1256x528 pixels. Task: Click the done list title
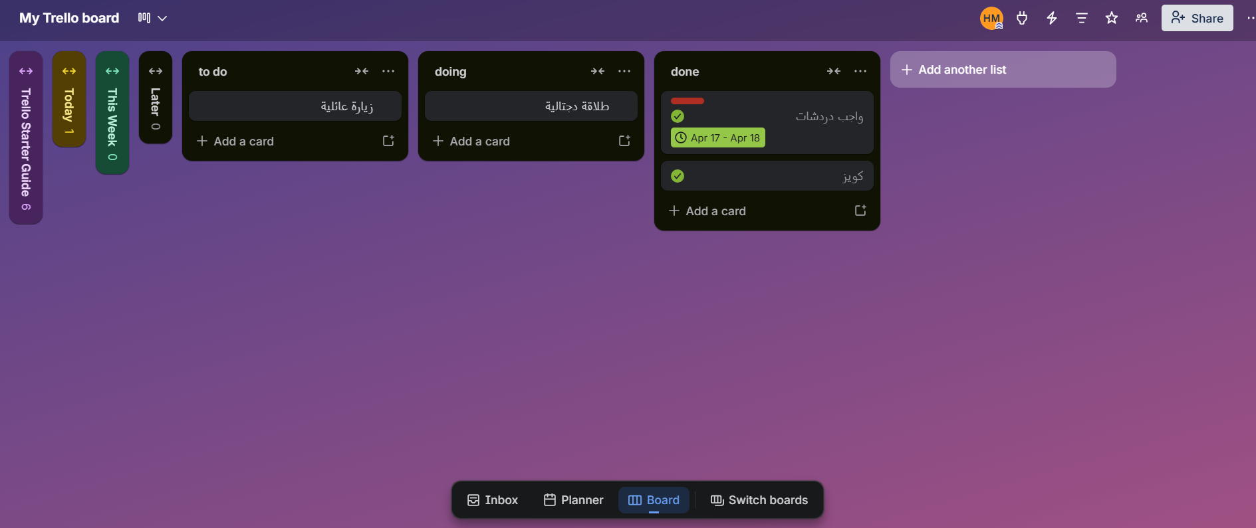(685, 72)
